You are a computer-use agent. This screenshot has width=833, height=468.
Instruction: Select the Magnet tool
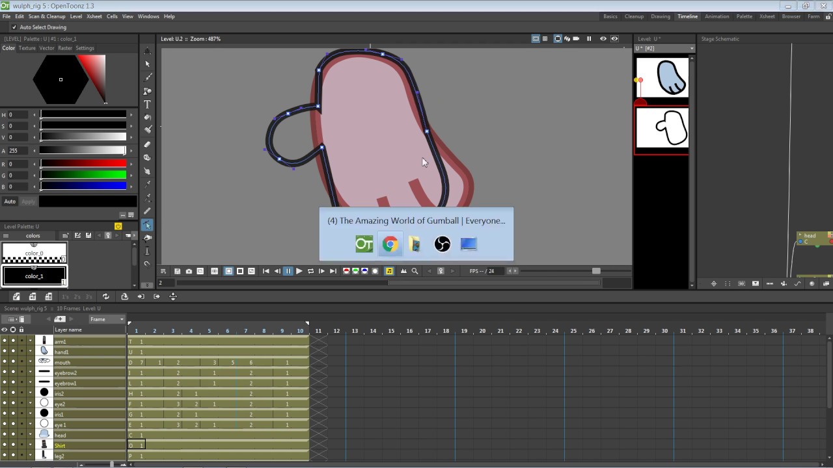(x=147, y=265)
